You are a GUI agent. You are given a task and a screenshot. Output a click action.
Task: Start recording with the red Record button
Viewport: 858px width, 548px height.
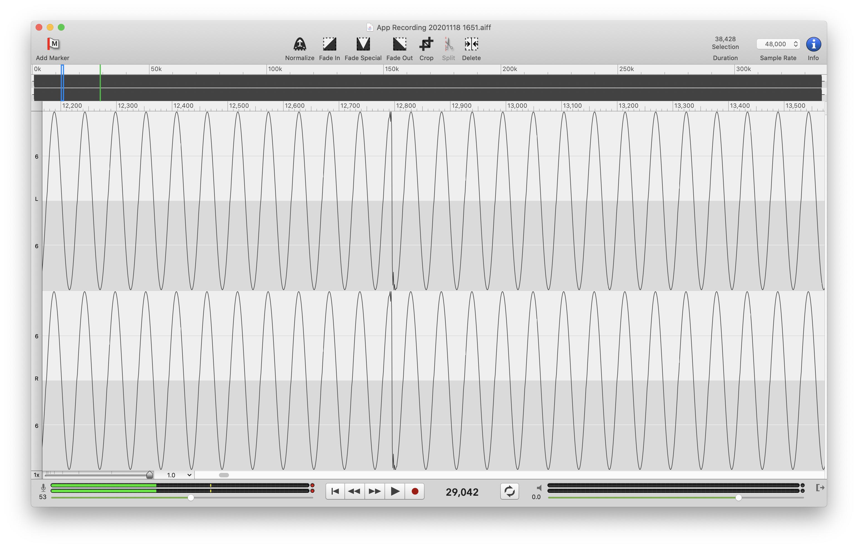click(x=414, y=491)
